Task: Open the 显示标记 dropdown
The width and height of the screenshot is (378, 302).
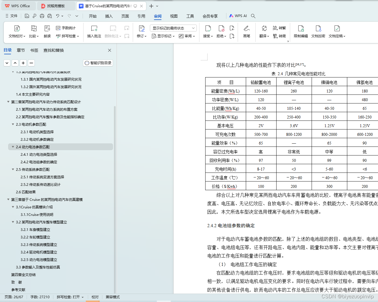Action: coord(163,36)
